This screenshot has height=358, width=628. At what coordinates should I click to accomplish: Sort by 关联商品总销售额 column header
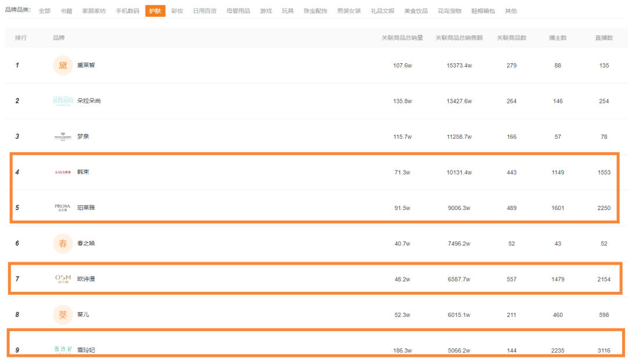point(459,38)
